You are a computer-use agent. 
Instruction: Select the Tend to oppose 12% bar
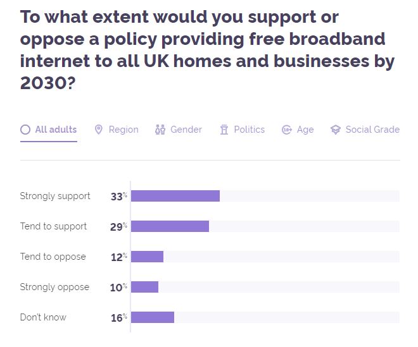tap(147, 257)
